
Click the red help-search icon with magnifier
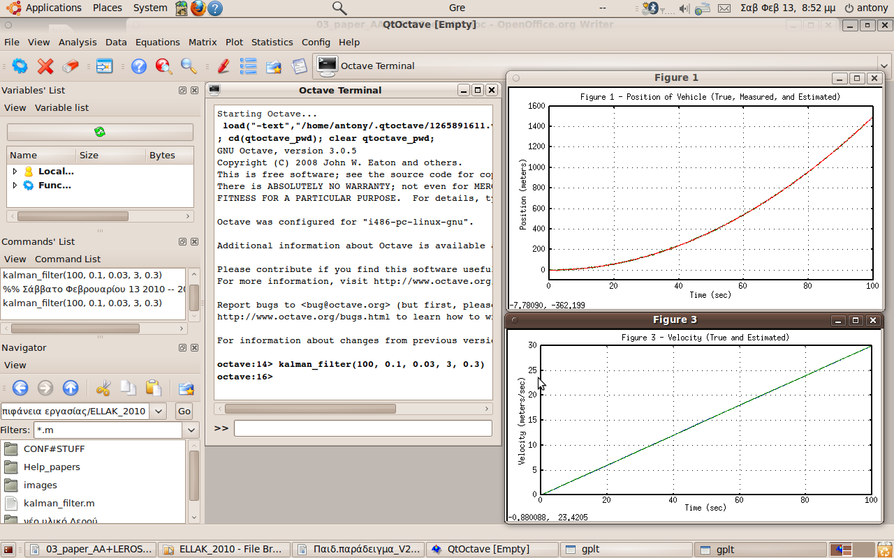coord(164,66)
